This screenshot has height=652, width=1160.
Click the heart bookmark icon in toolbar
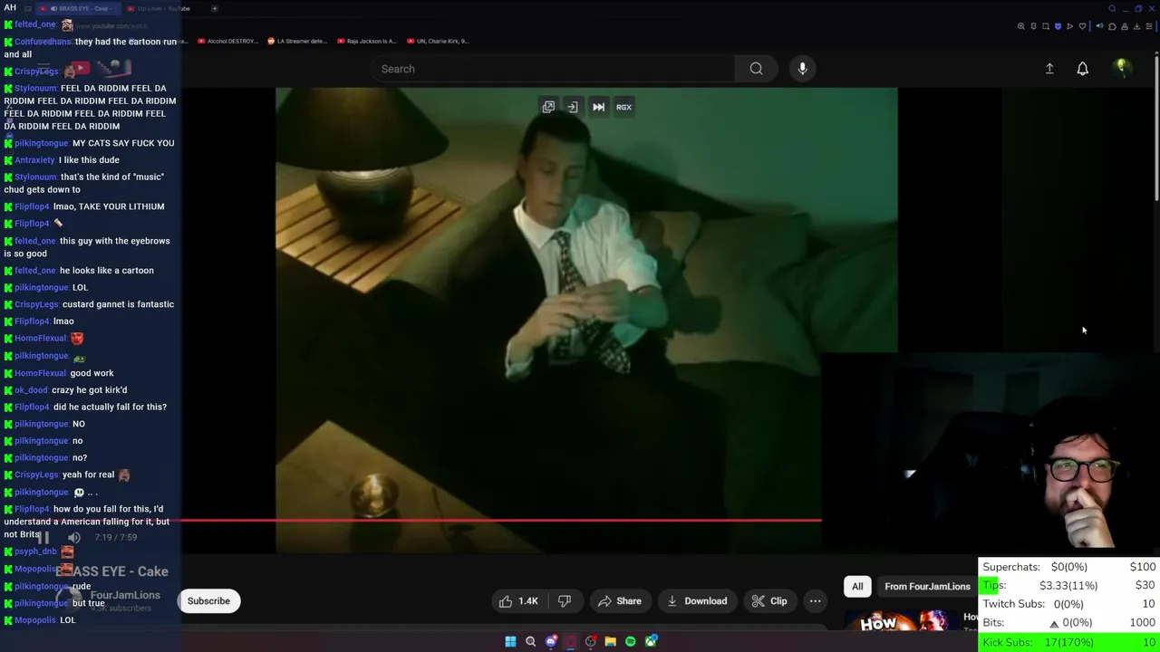[x=1082, y=26]
